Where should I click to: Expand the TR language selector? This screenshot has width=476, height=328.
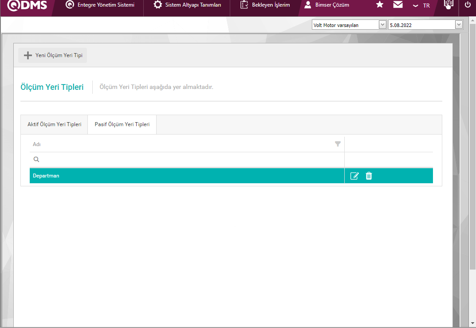point(421,5)
